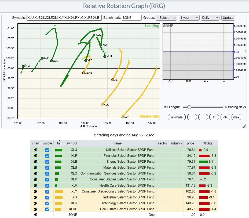This screenshot has width=249, height=218.
Task: Select the XLP point on the graph
Action: click(42, 58)
